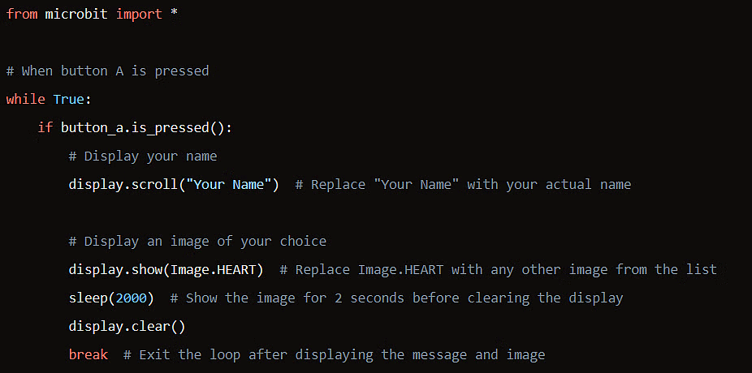Click the '# Display your name' comment

(x=143, y=156)
